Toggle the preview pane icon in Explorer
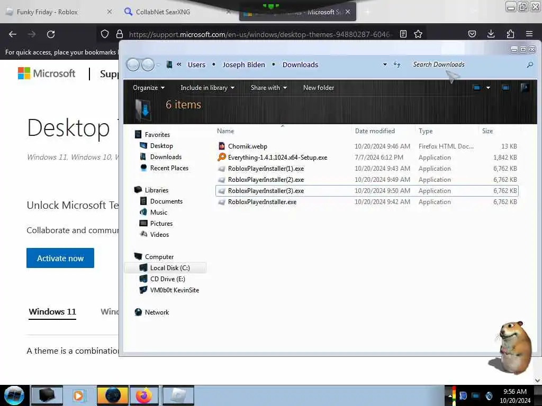The image size is (542, 406). [505, 88]
